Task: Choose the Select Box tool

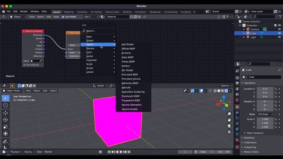Action: [x=5, y=98]
